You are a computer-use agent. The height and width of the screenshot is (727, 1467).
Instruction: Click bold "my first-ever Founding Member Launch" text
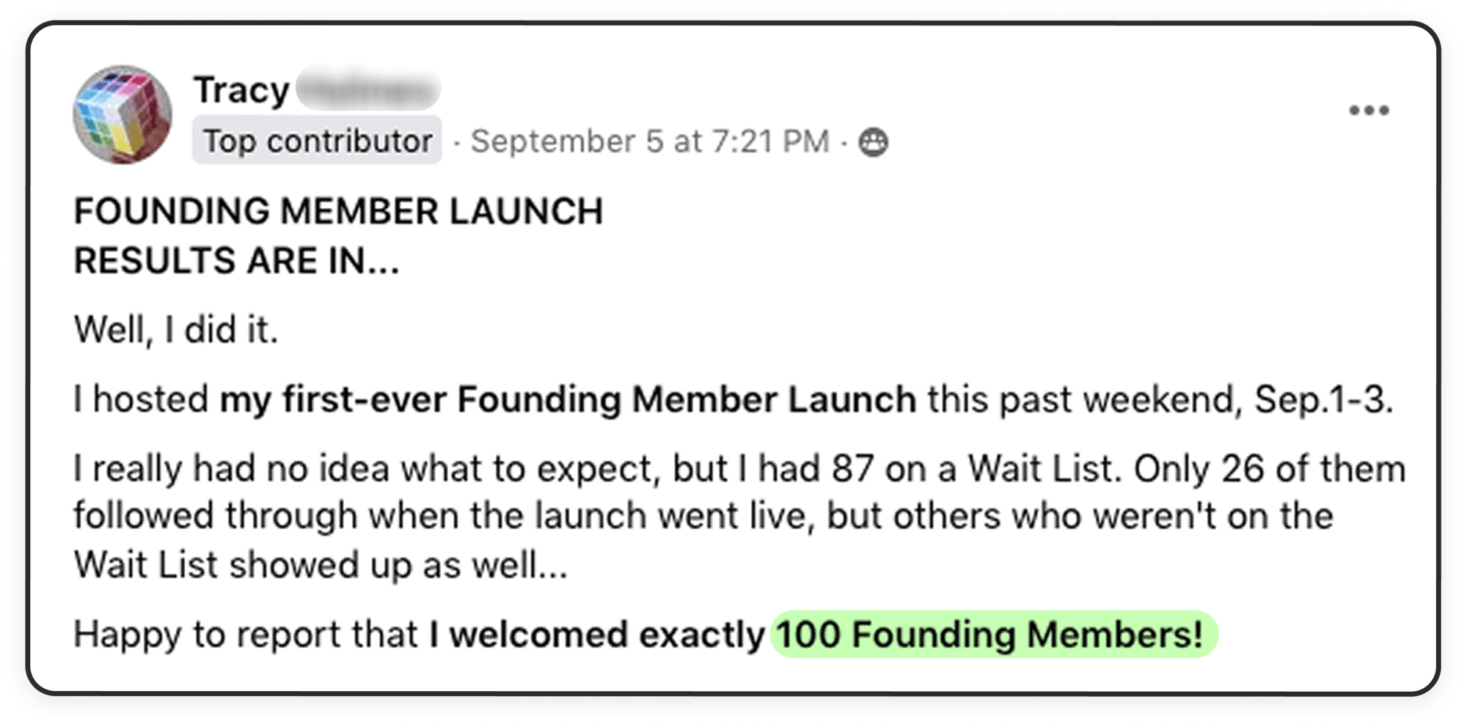(568, 400)
